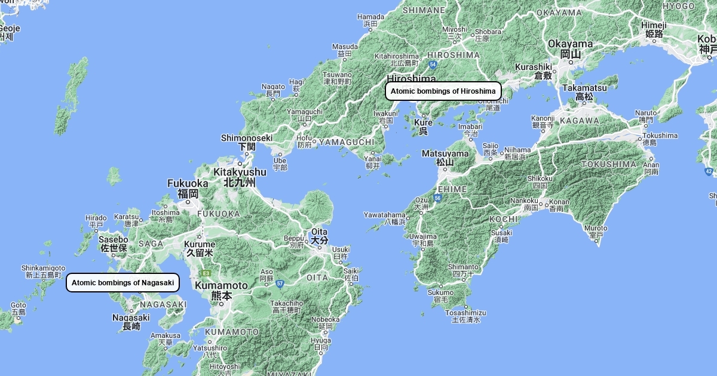717x376 pixels.
Task: Select the Takamatsu city label
Action: (x=585, y=88)
